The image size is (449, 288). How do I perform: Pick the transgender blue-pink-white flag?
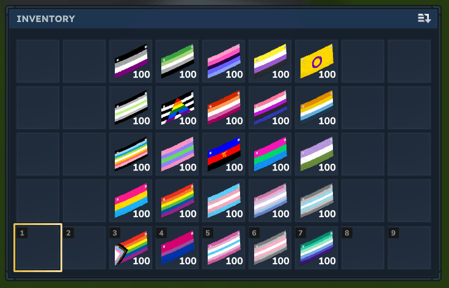[x=224, y=201]
